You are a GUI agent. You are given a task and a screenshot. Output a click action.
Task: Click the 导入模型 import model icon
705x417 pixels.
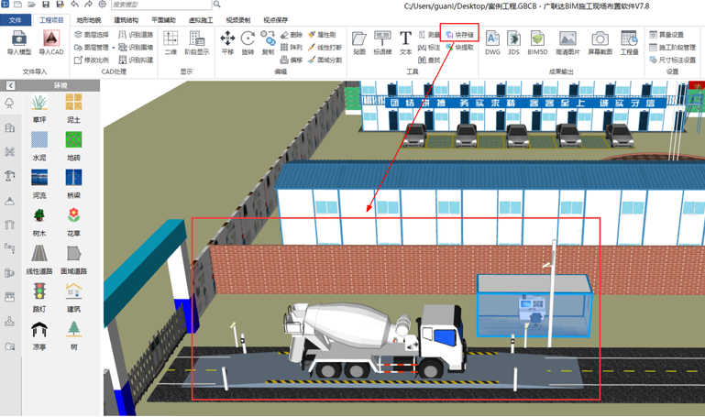coord(19,43)
